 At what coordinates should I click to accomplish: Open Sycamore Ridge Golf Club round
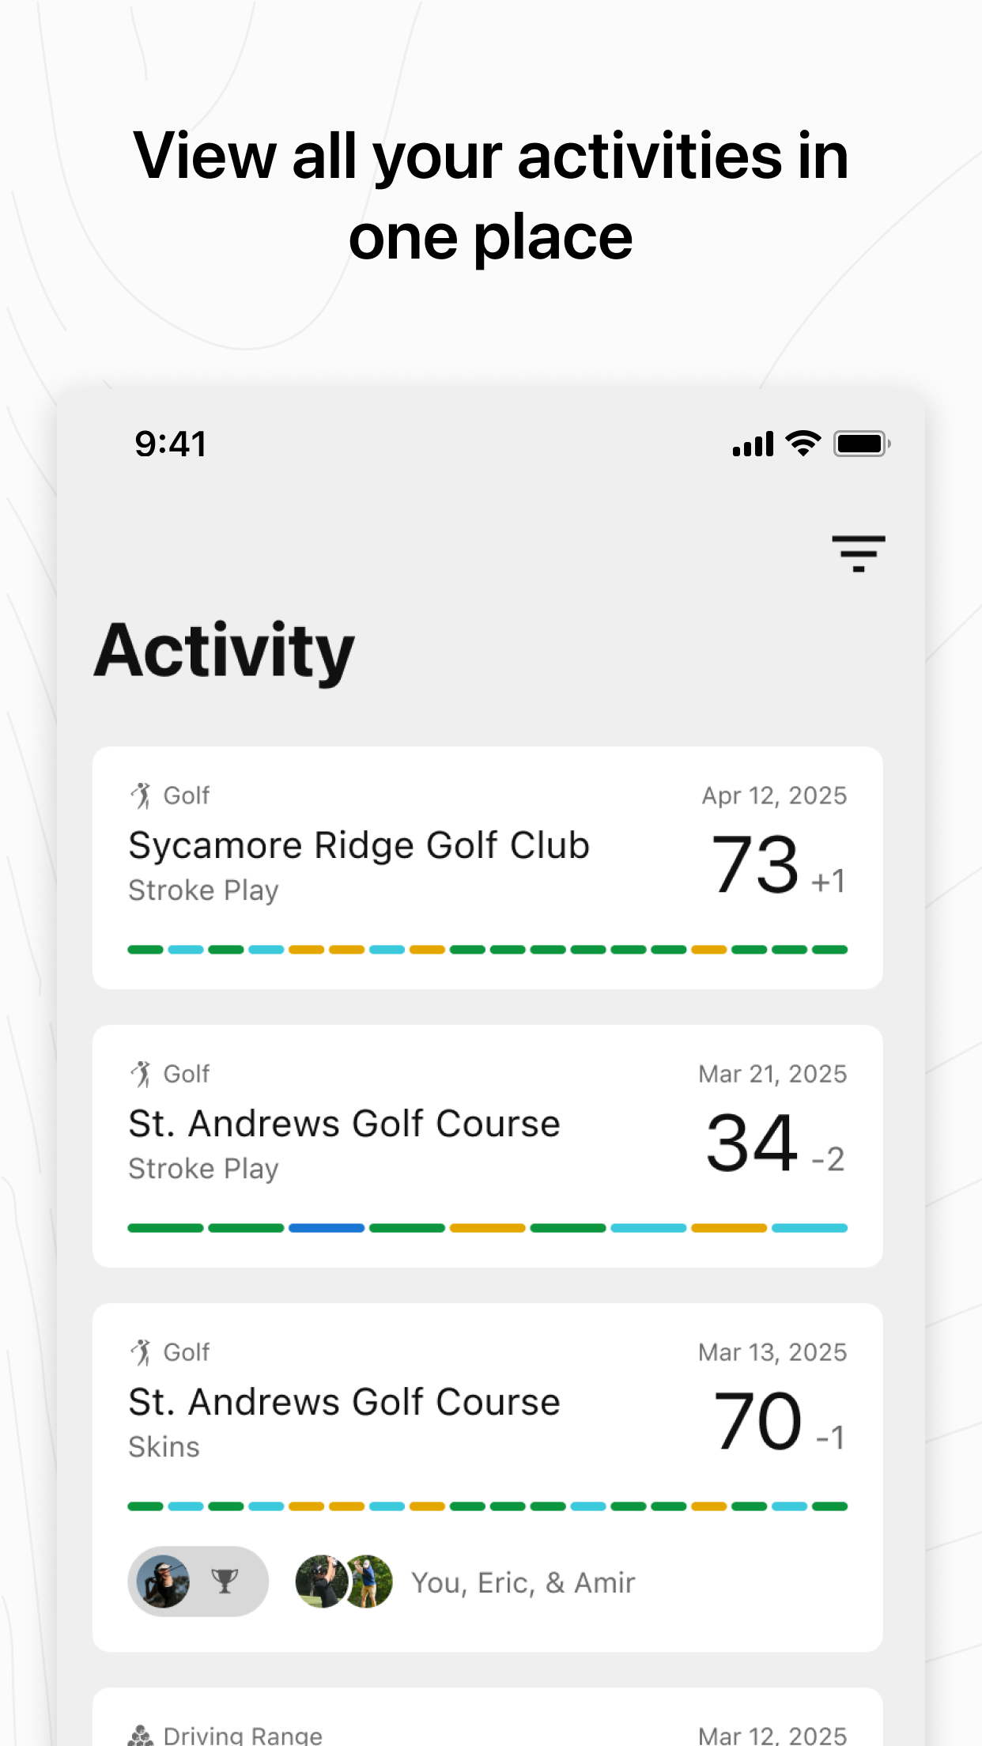(488, 867)
